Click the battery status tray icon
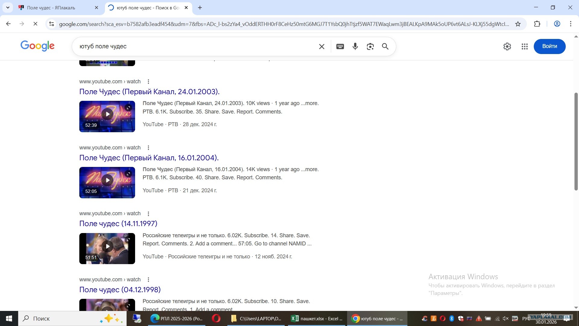The width and height of the screenshot is (579, 326). pyautogui.click(x=488, y=318)
